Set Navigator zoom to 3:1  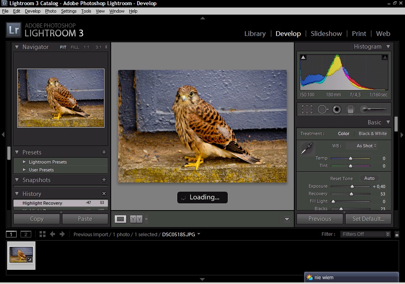98,47
